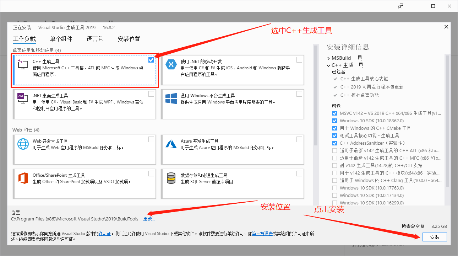Viewport: 458px width, 256px height.
Task: Open the 安装位置 tab
Action: pos(129,39)
